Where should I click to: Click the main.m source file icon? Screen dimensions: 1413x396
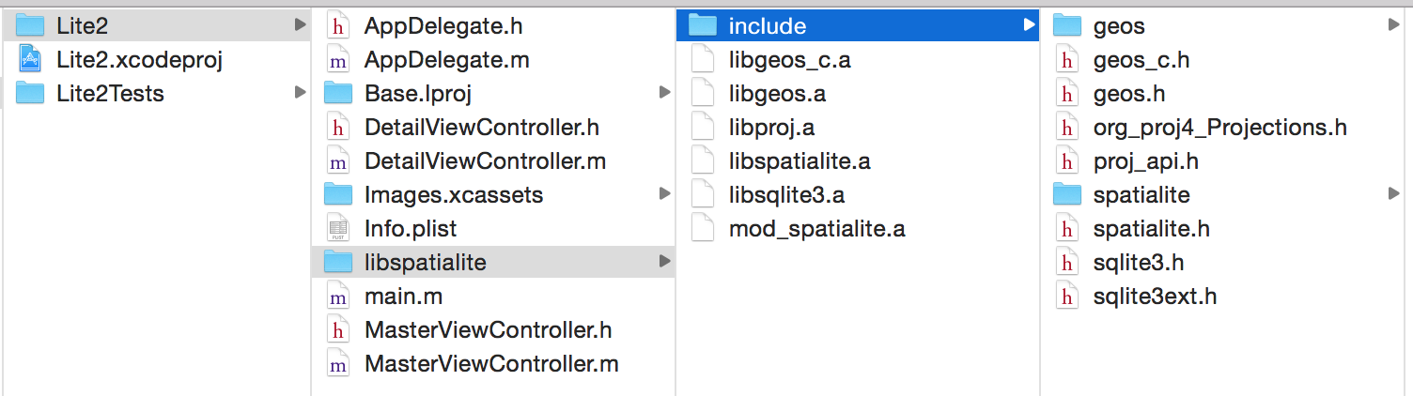pos(336,297)
